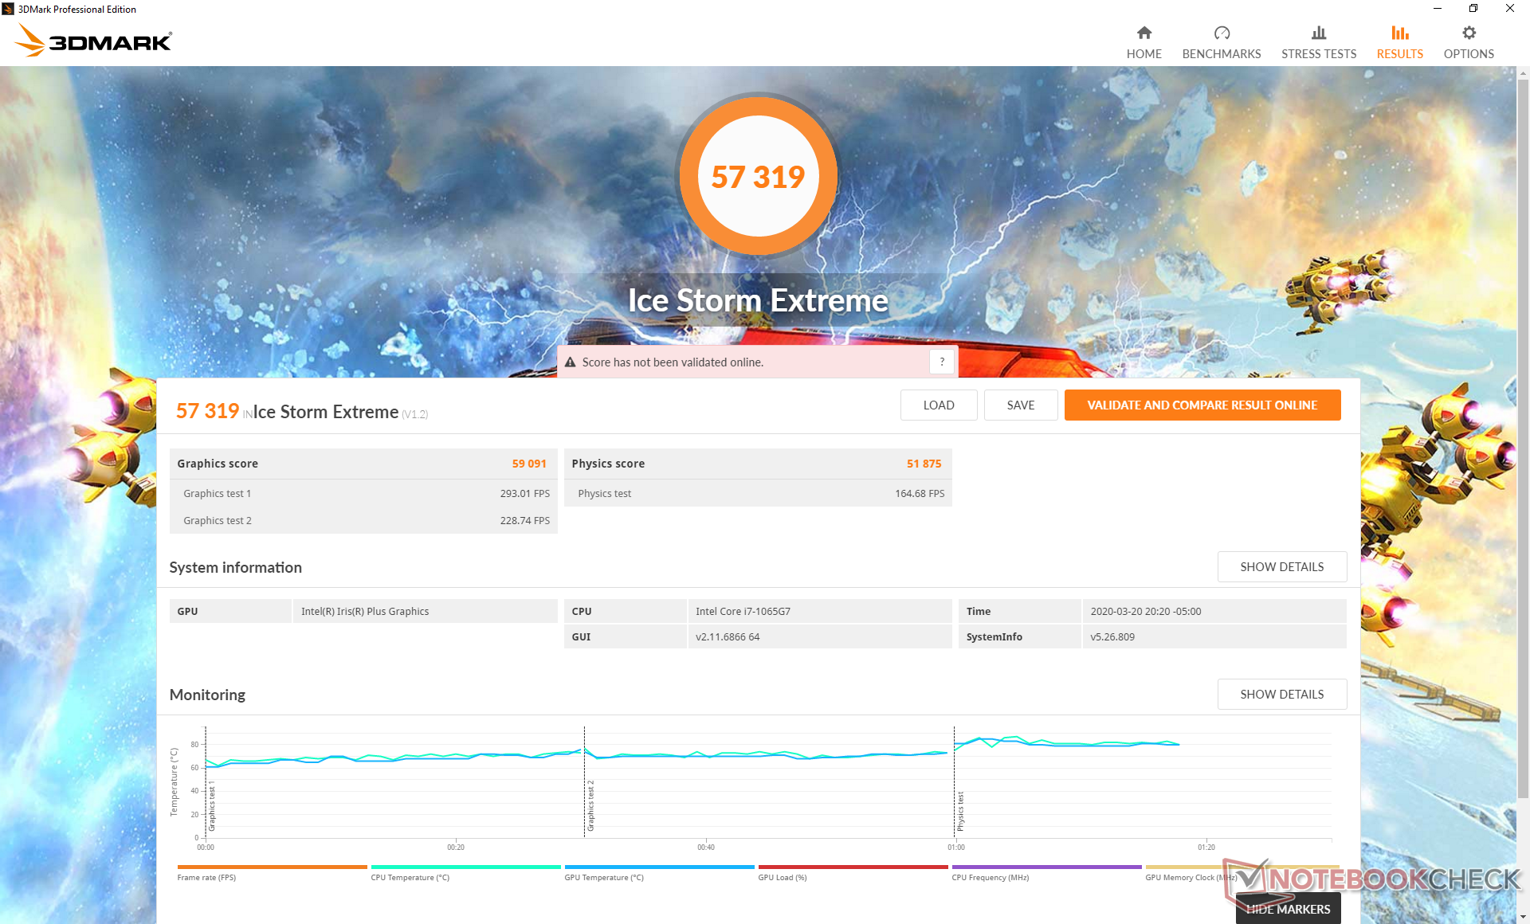Open Options via the gear icon
This screenshot has width=1530, height=924.
tap(1468, 33)
